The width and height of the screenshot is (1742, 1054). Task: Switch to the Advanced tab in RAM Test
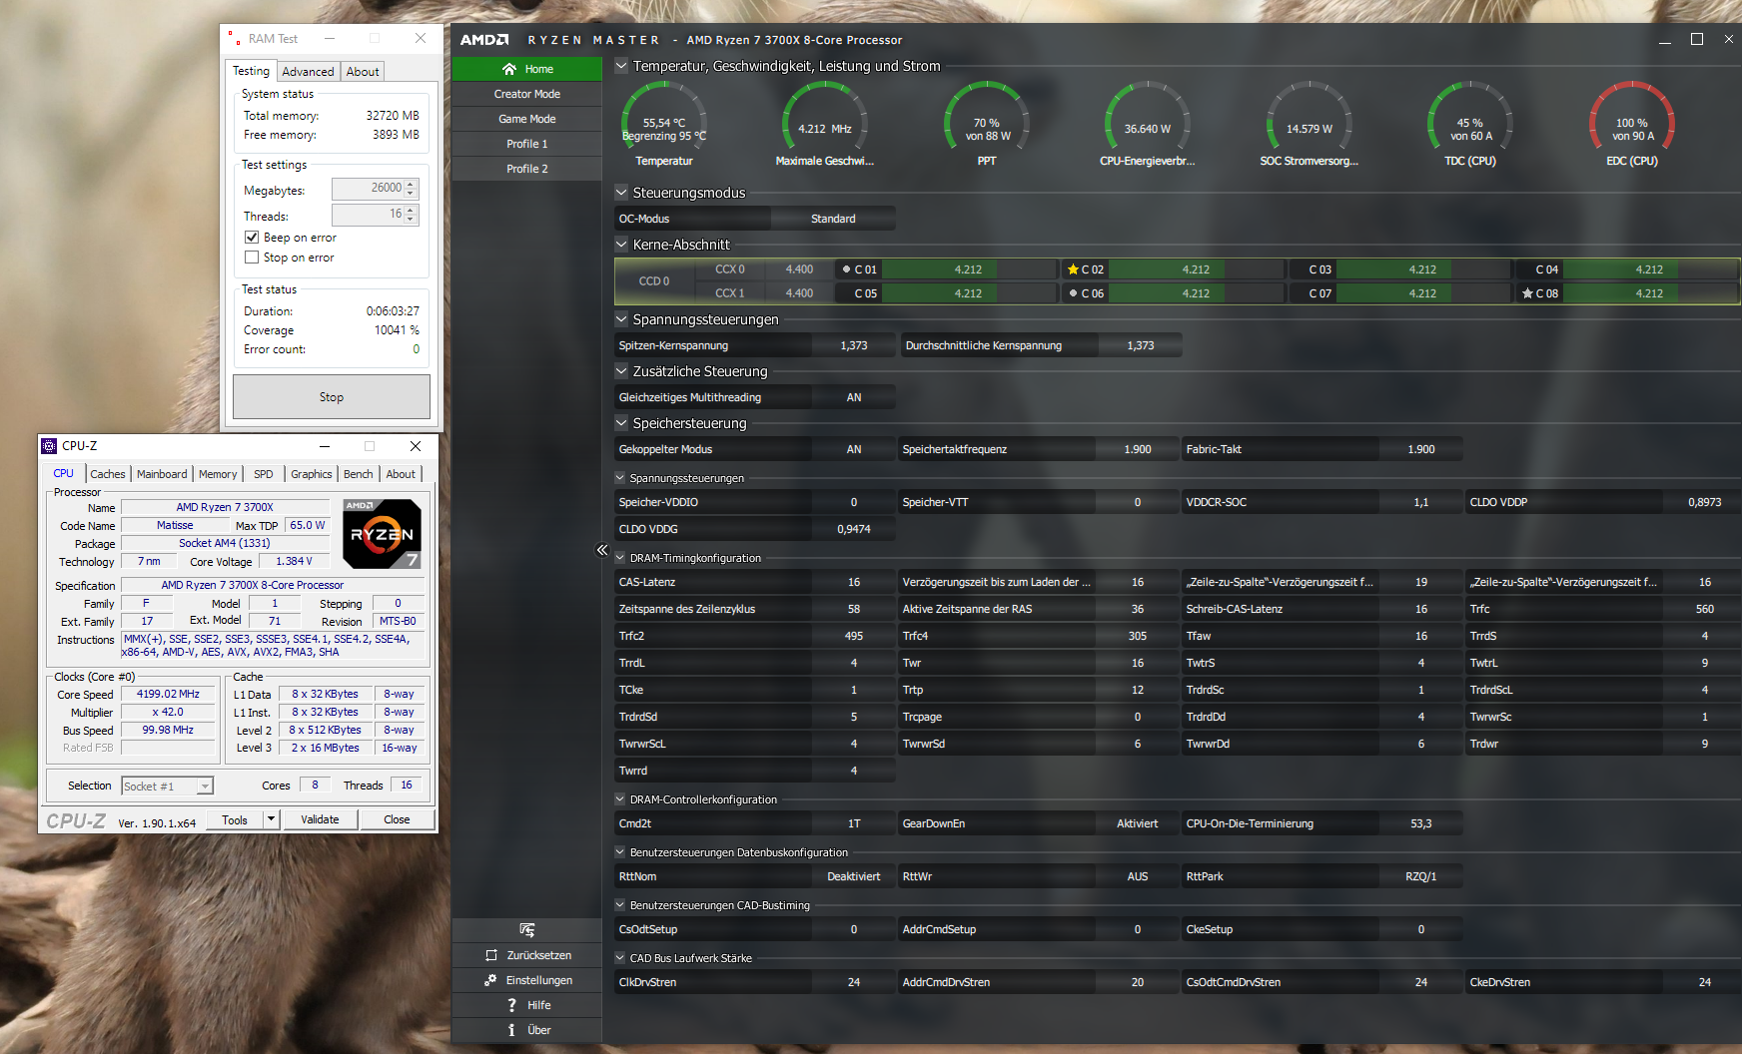point(308,72)
